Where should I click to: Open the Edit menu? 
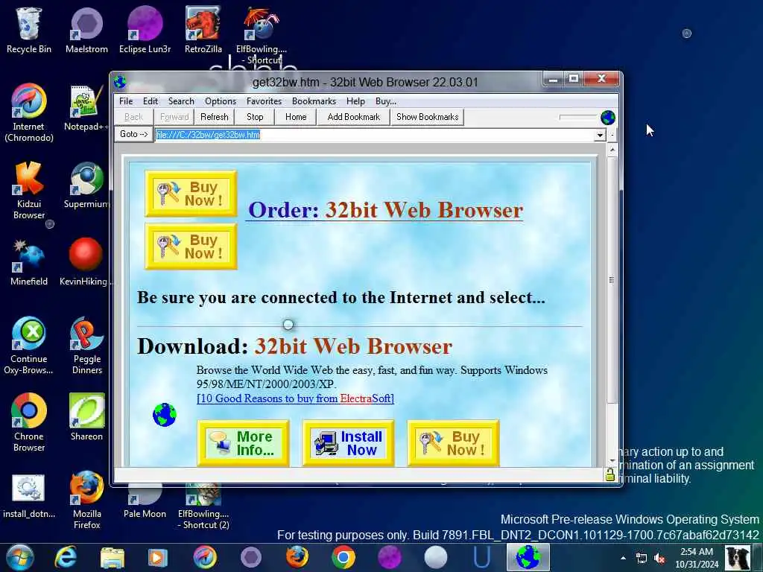151,101
